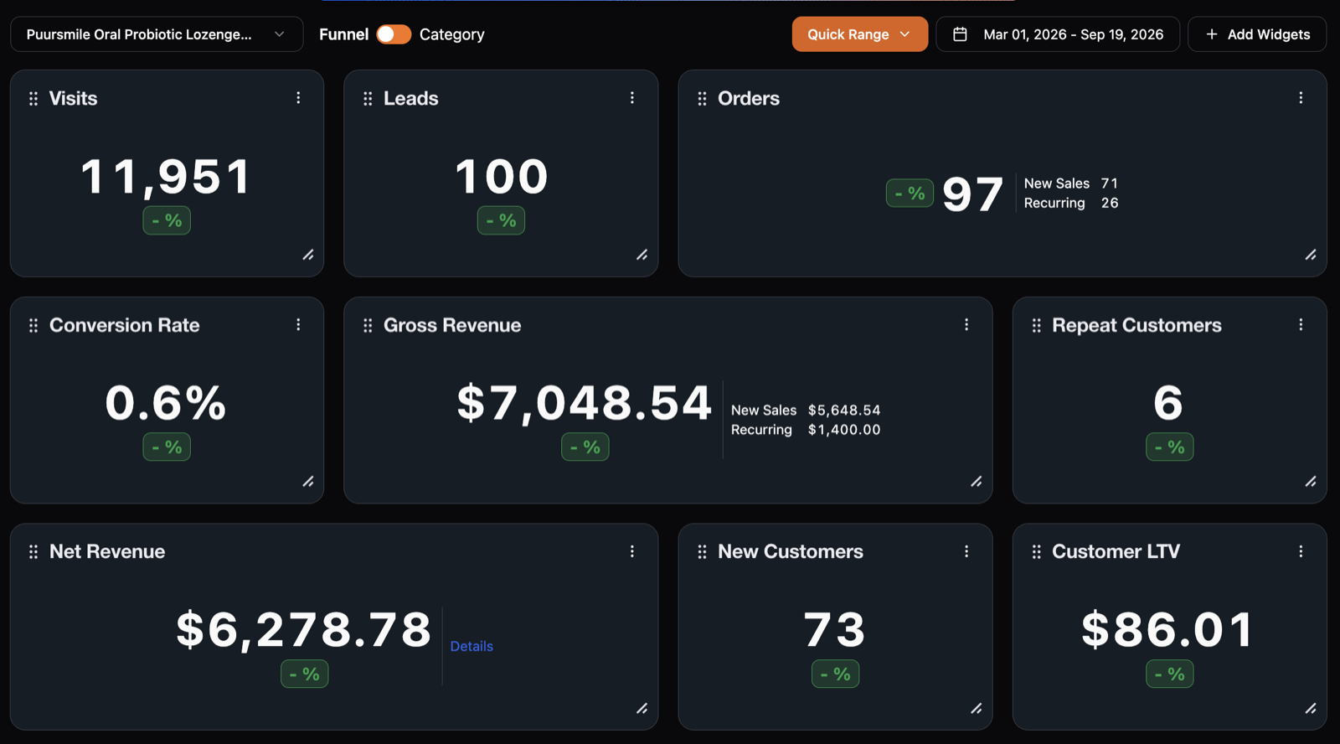The image size is (1340, 744).
Task: Open the Quick Range dropdown
Action: pos(859,34)
